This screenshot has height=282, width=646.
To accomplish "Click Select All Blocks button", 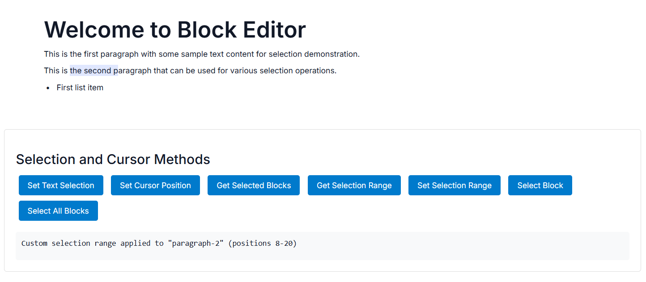I will tap(58, 211).
